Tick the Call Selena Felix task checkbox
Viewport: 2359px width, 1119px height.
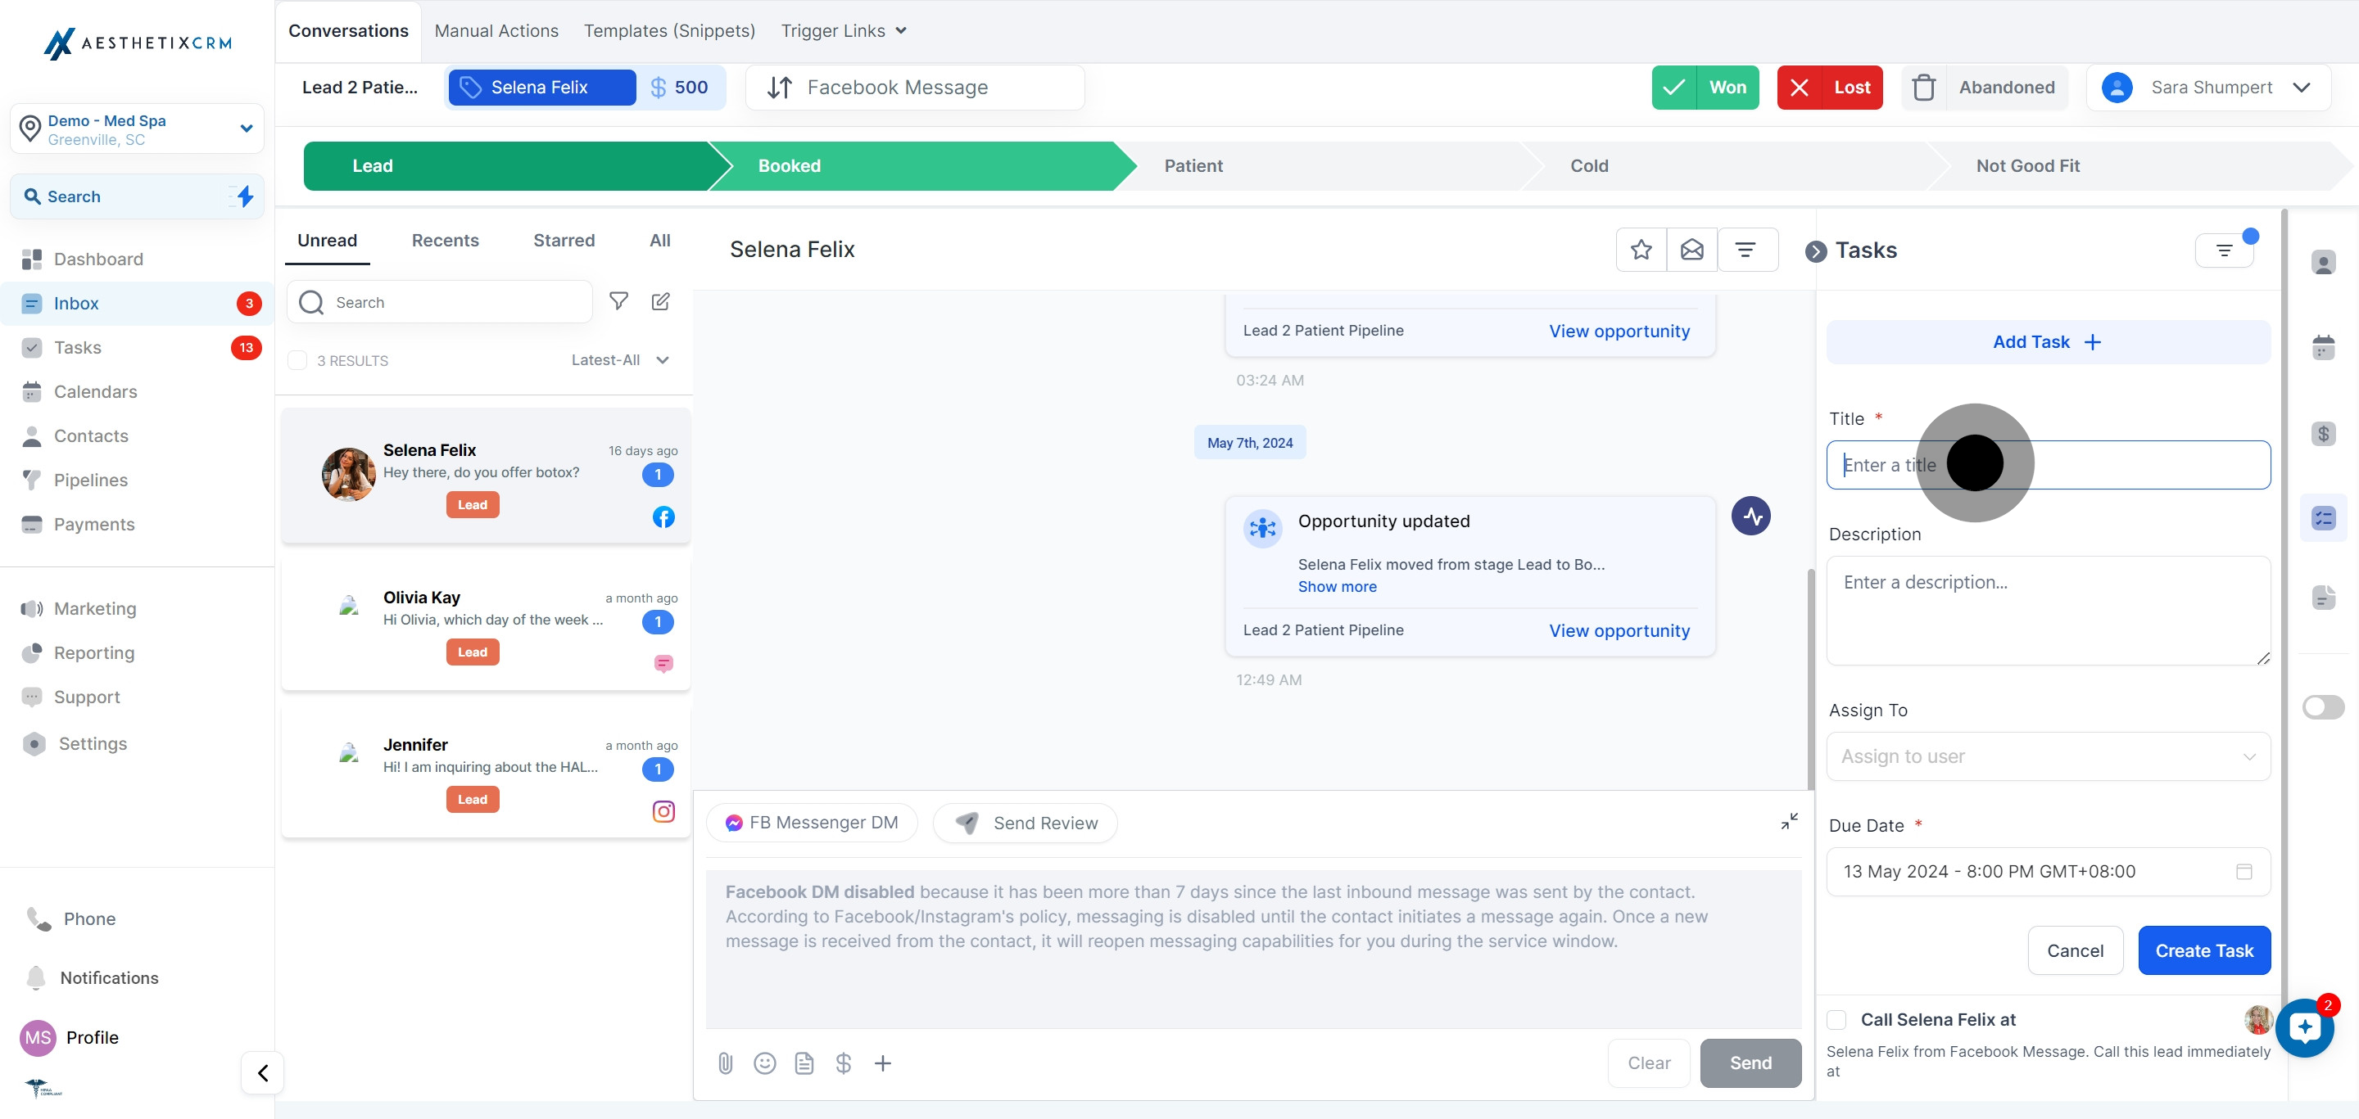1837,1019
